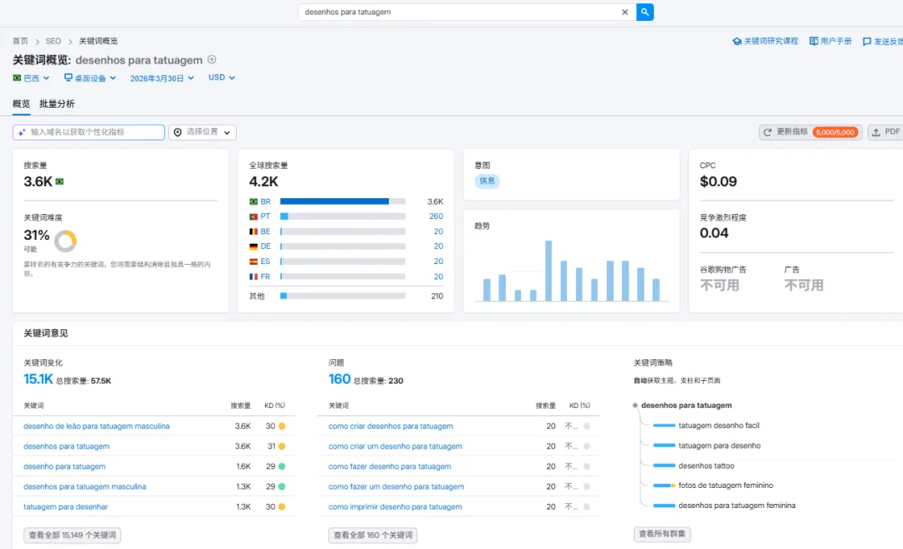The image size is (903, 549).
Task: Expand the USD currency dropdown
Action: tap(222, 77)
